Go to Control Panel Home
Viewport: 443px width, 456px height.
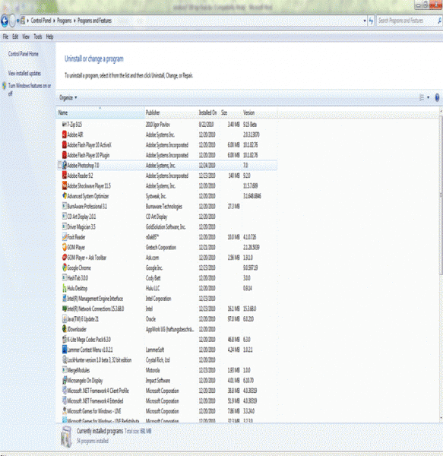(x=24, y=54)
